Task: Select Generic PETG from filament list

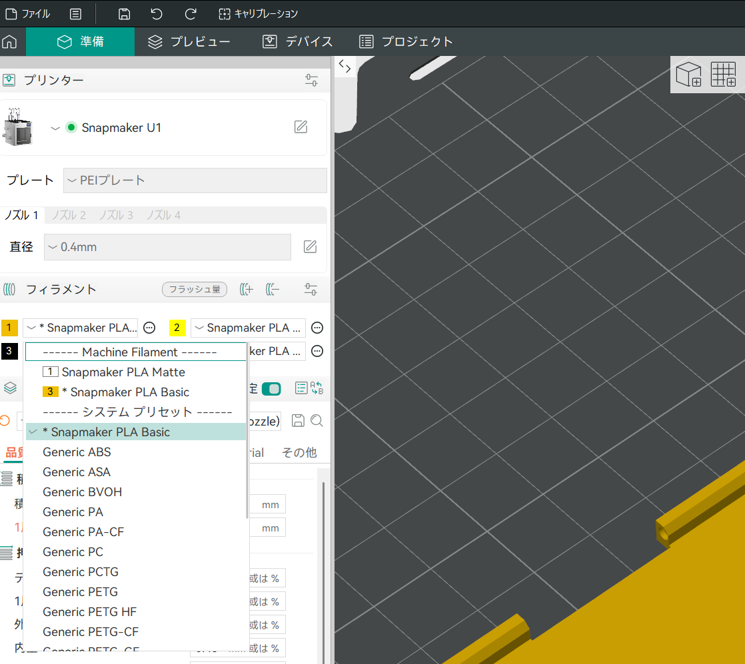Action: [x=80, y=591]
